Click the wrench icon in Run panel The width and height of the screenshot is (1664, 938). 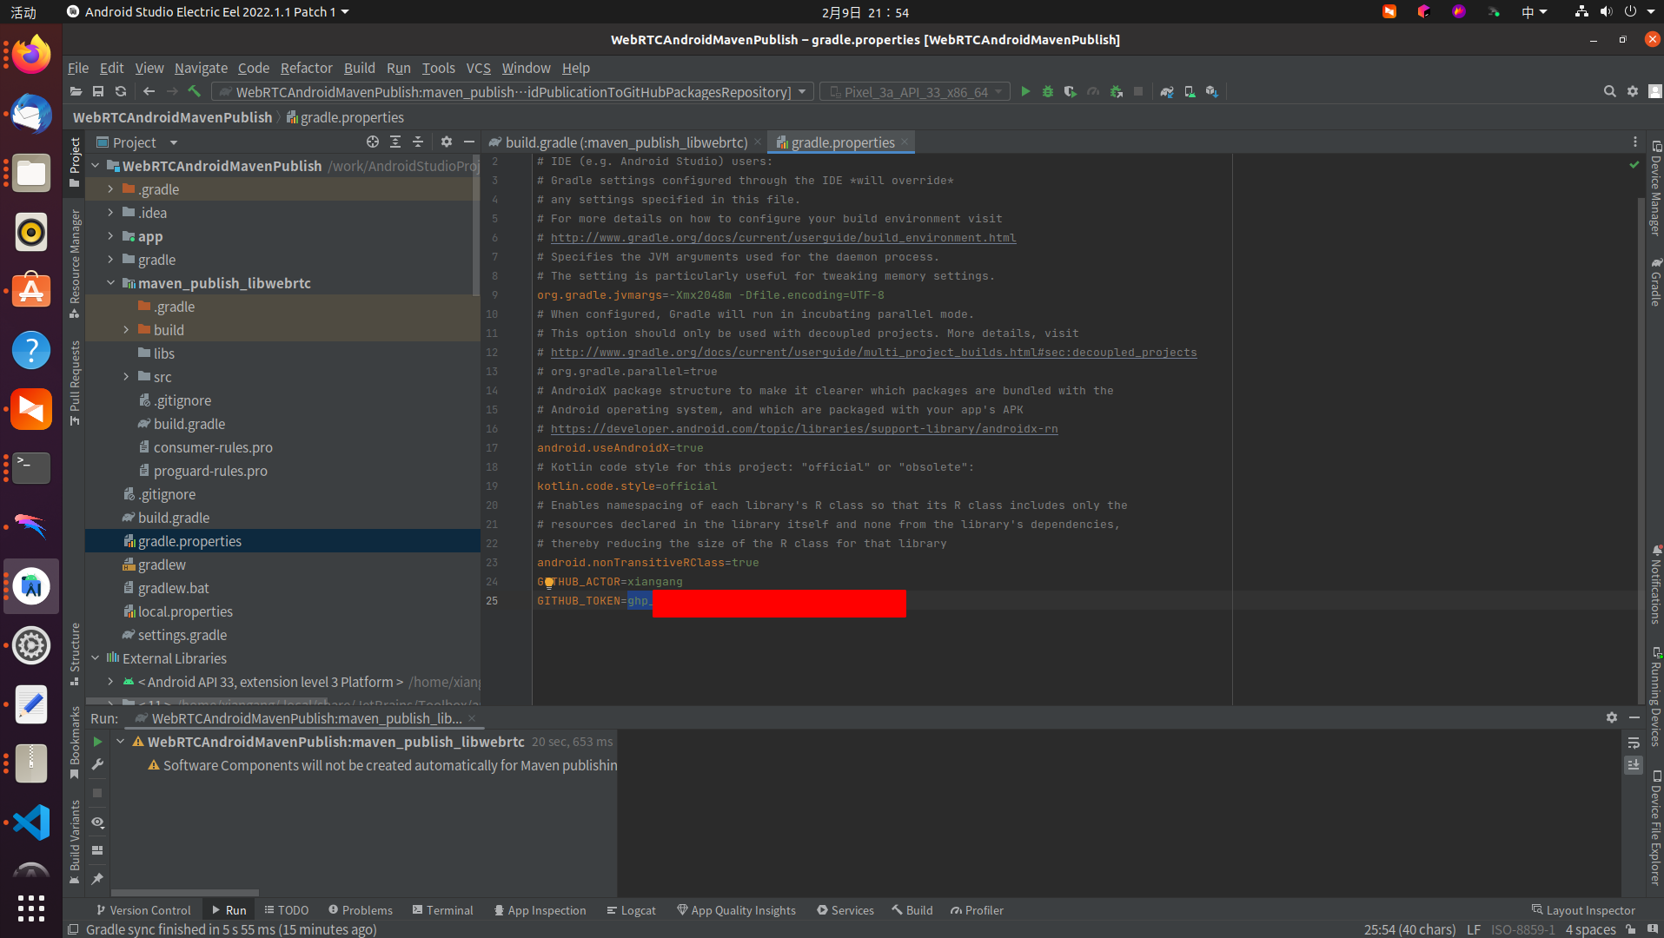[97, 765]
